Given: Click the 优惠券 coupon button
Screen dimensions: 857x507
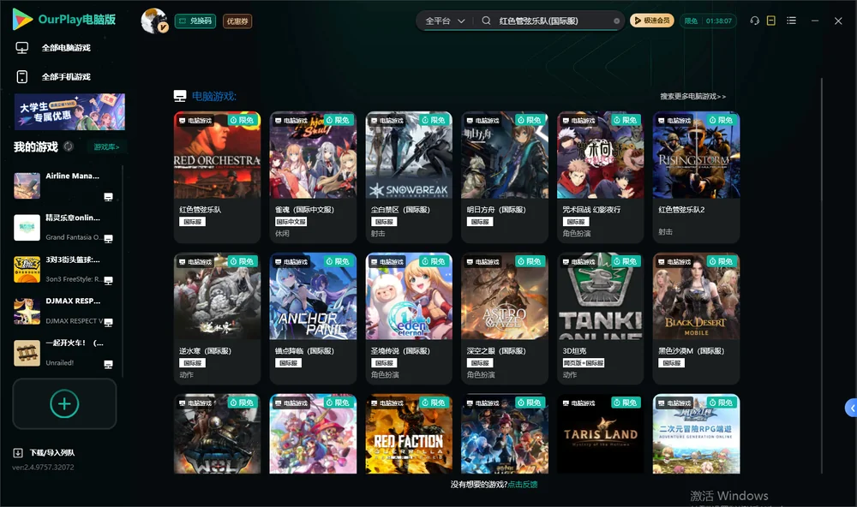Looking at the screenshot, I should coord(237,21).
